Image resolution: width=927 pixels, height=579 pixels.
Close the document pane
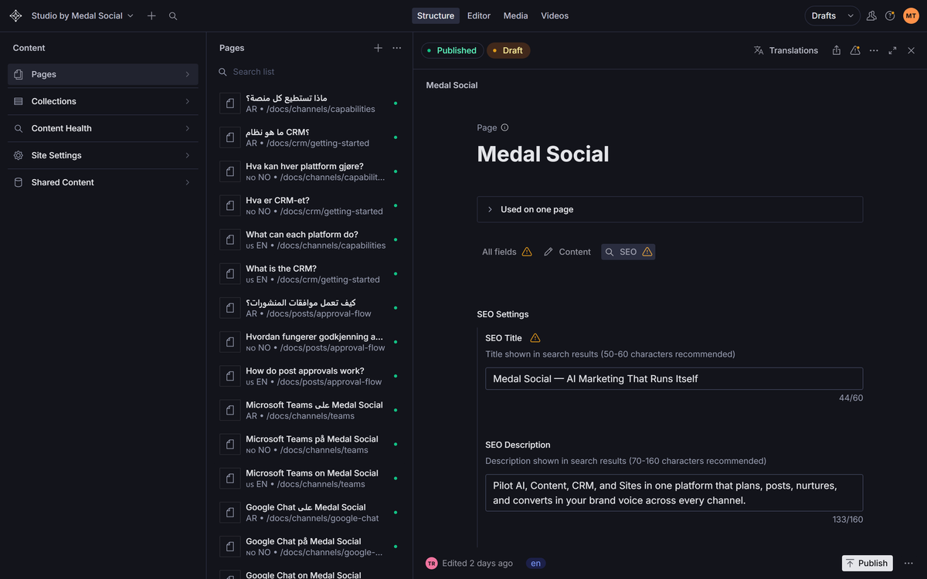pyautogui.click(x=911, y=50)
